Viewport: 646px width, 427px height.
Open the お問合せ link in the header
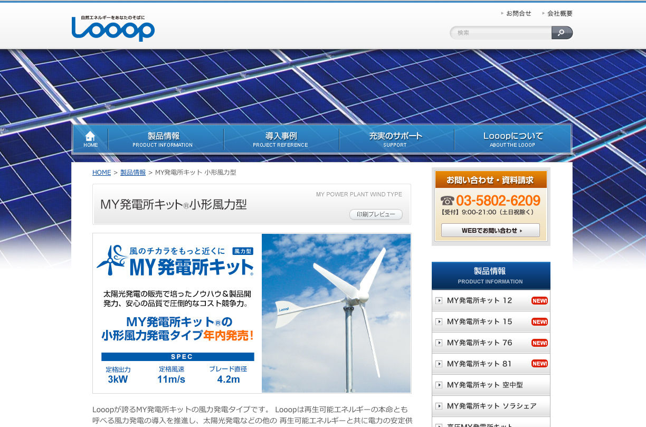(518, 13)
